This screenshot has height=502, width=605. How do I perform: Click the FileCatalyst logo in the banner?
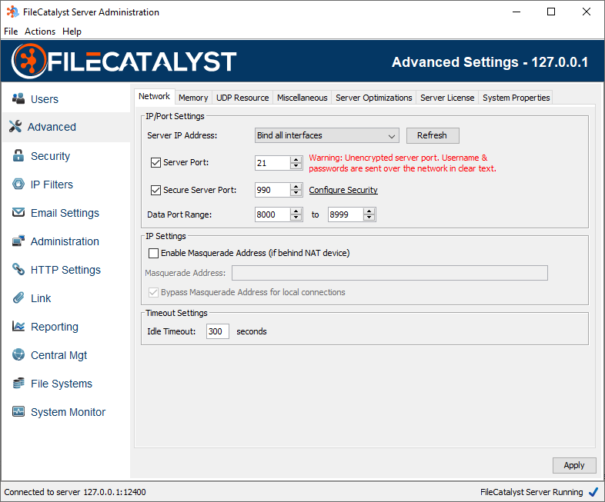(124, 62)
